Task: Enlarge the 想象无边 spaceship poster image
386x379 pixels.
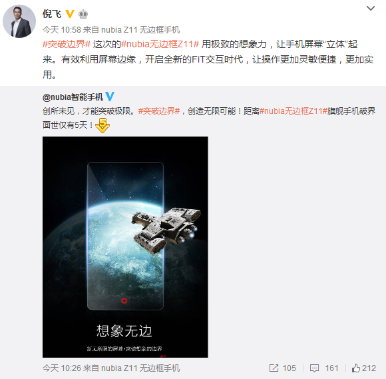Action: pyautogui.click(x=125, y=247)
